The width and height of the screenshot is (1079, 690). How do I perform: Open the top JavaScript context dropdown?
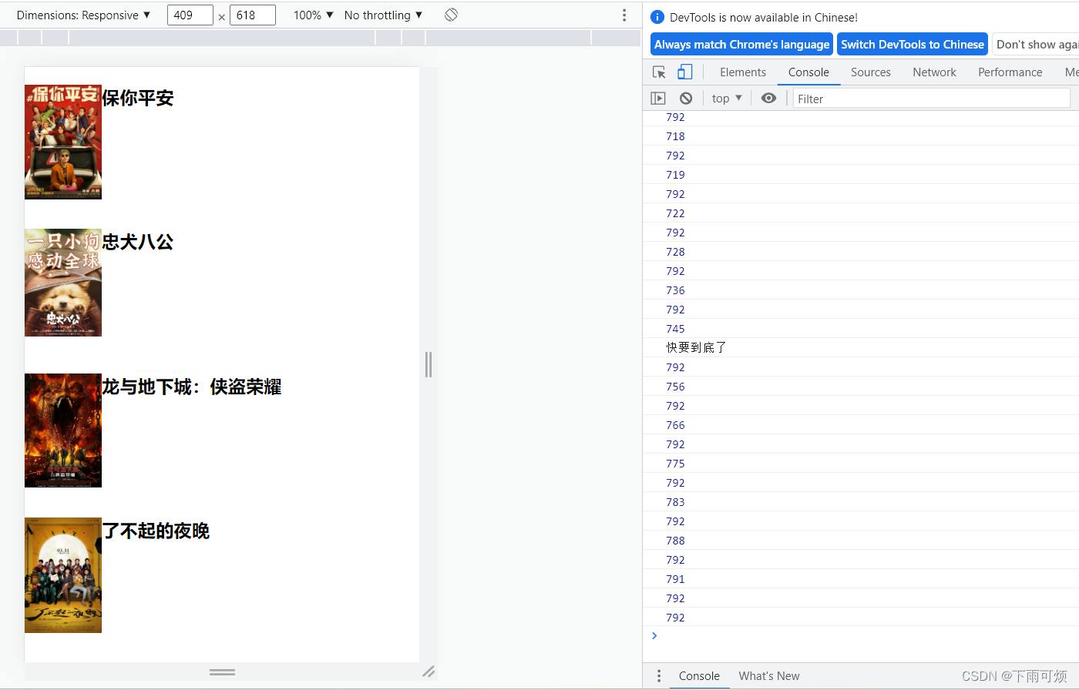tap(727, 99)
